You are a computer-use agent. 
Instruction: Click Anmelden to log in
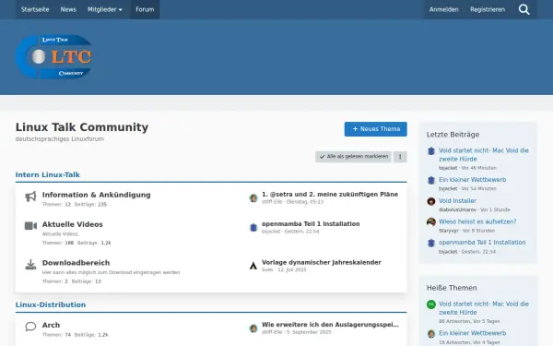[443, 9]
